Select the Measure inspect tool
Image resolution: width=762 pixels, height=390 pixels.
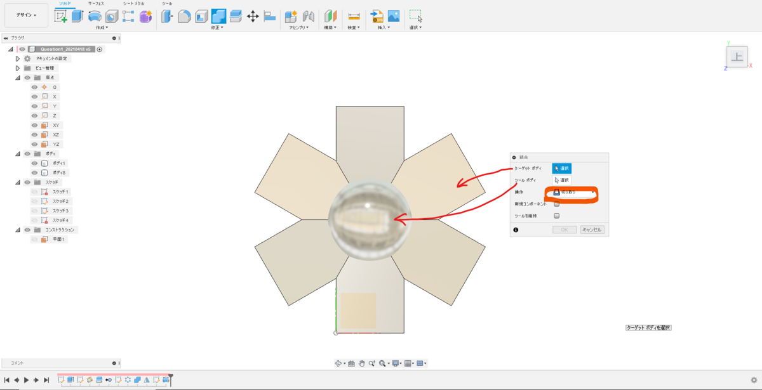click(x=354, y=16)
